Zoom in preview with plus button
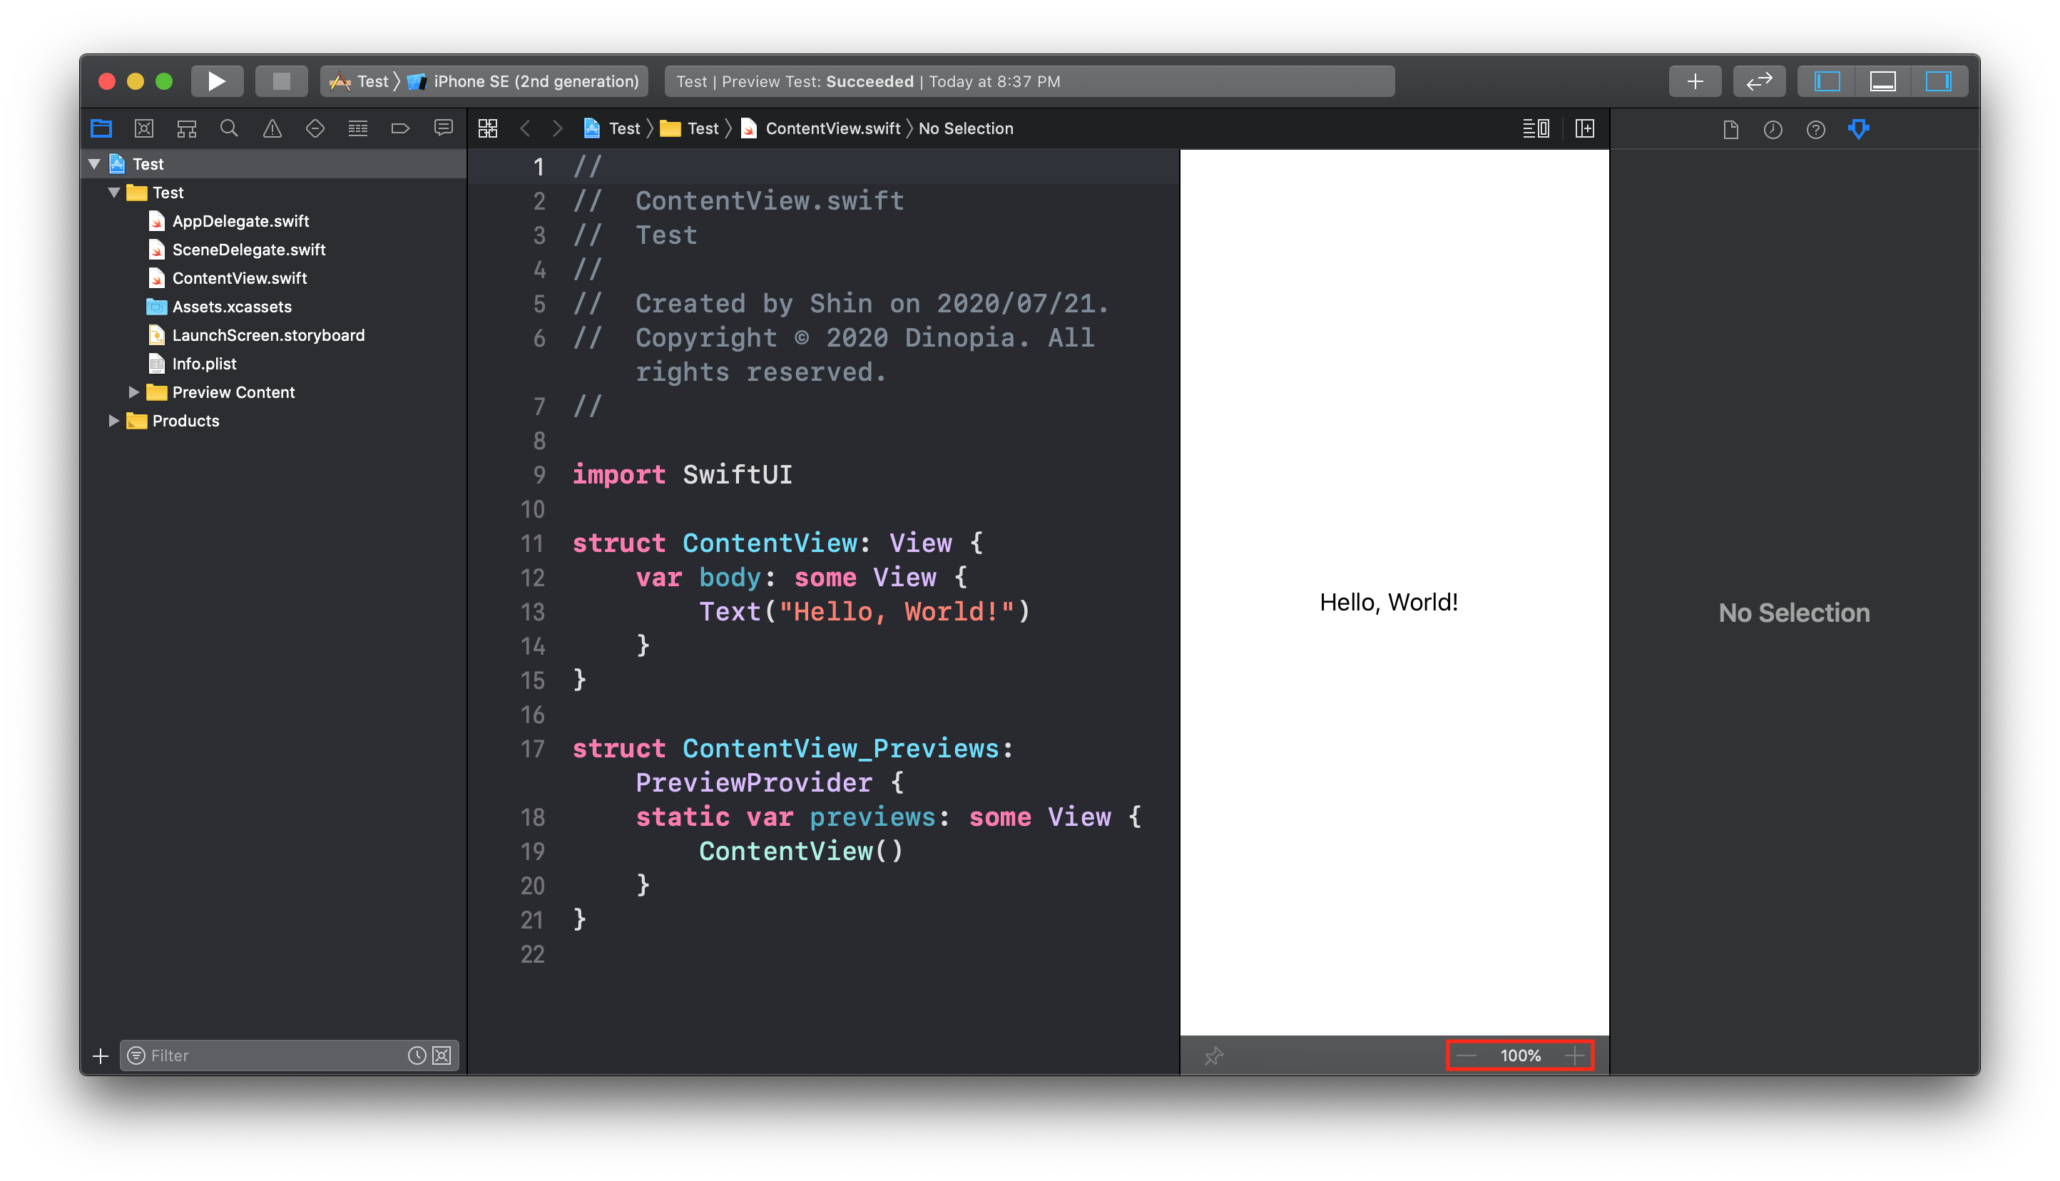 [1574, 1055]
